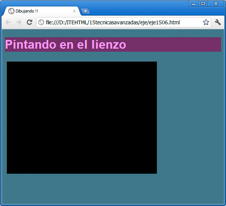Click the black canvas area

coord(82,117)
